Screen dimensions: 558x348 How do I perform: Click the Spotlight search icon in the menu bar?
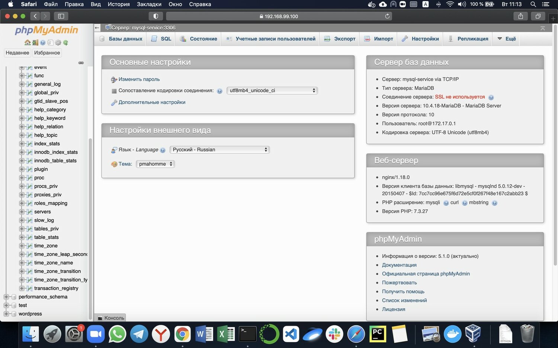coord(533,4)
